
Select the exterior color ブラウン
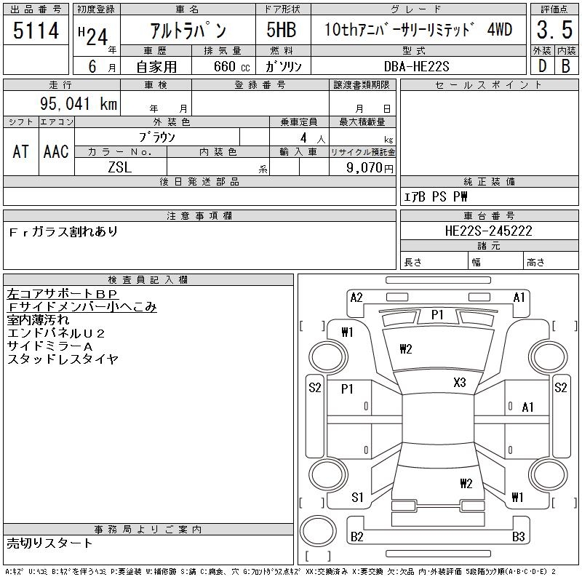[x=156, y=137]
